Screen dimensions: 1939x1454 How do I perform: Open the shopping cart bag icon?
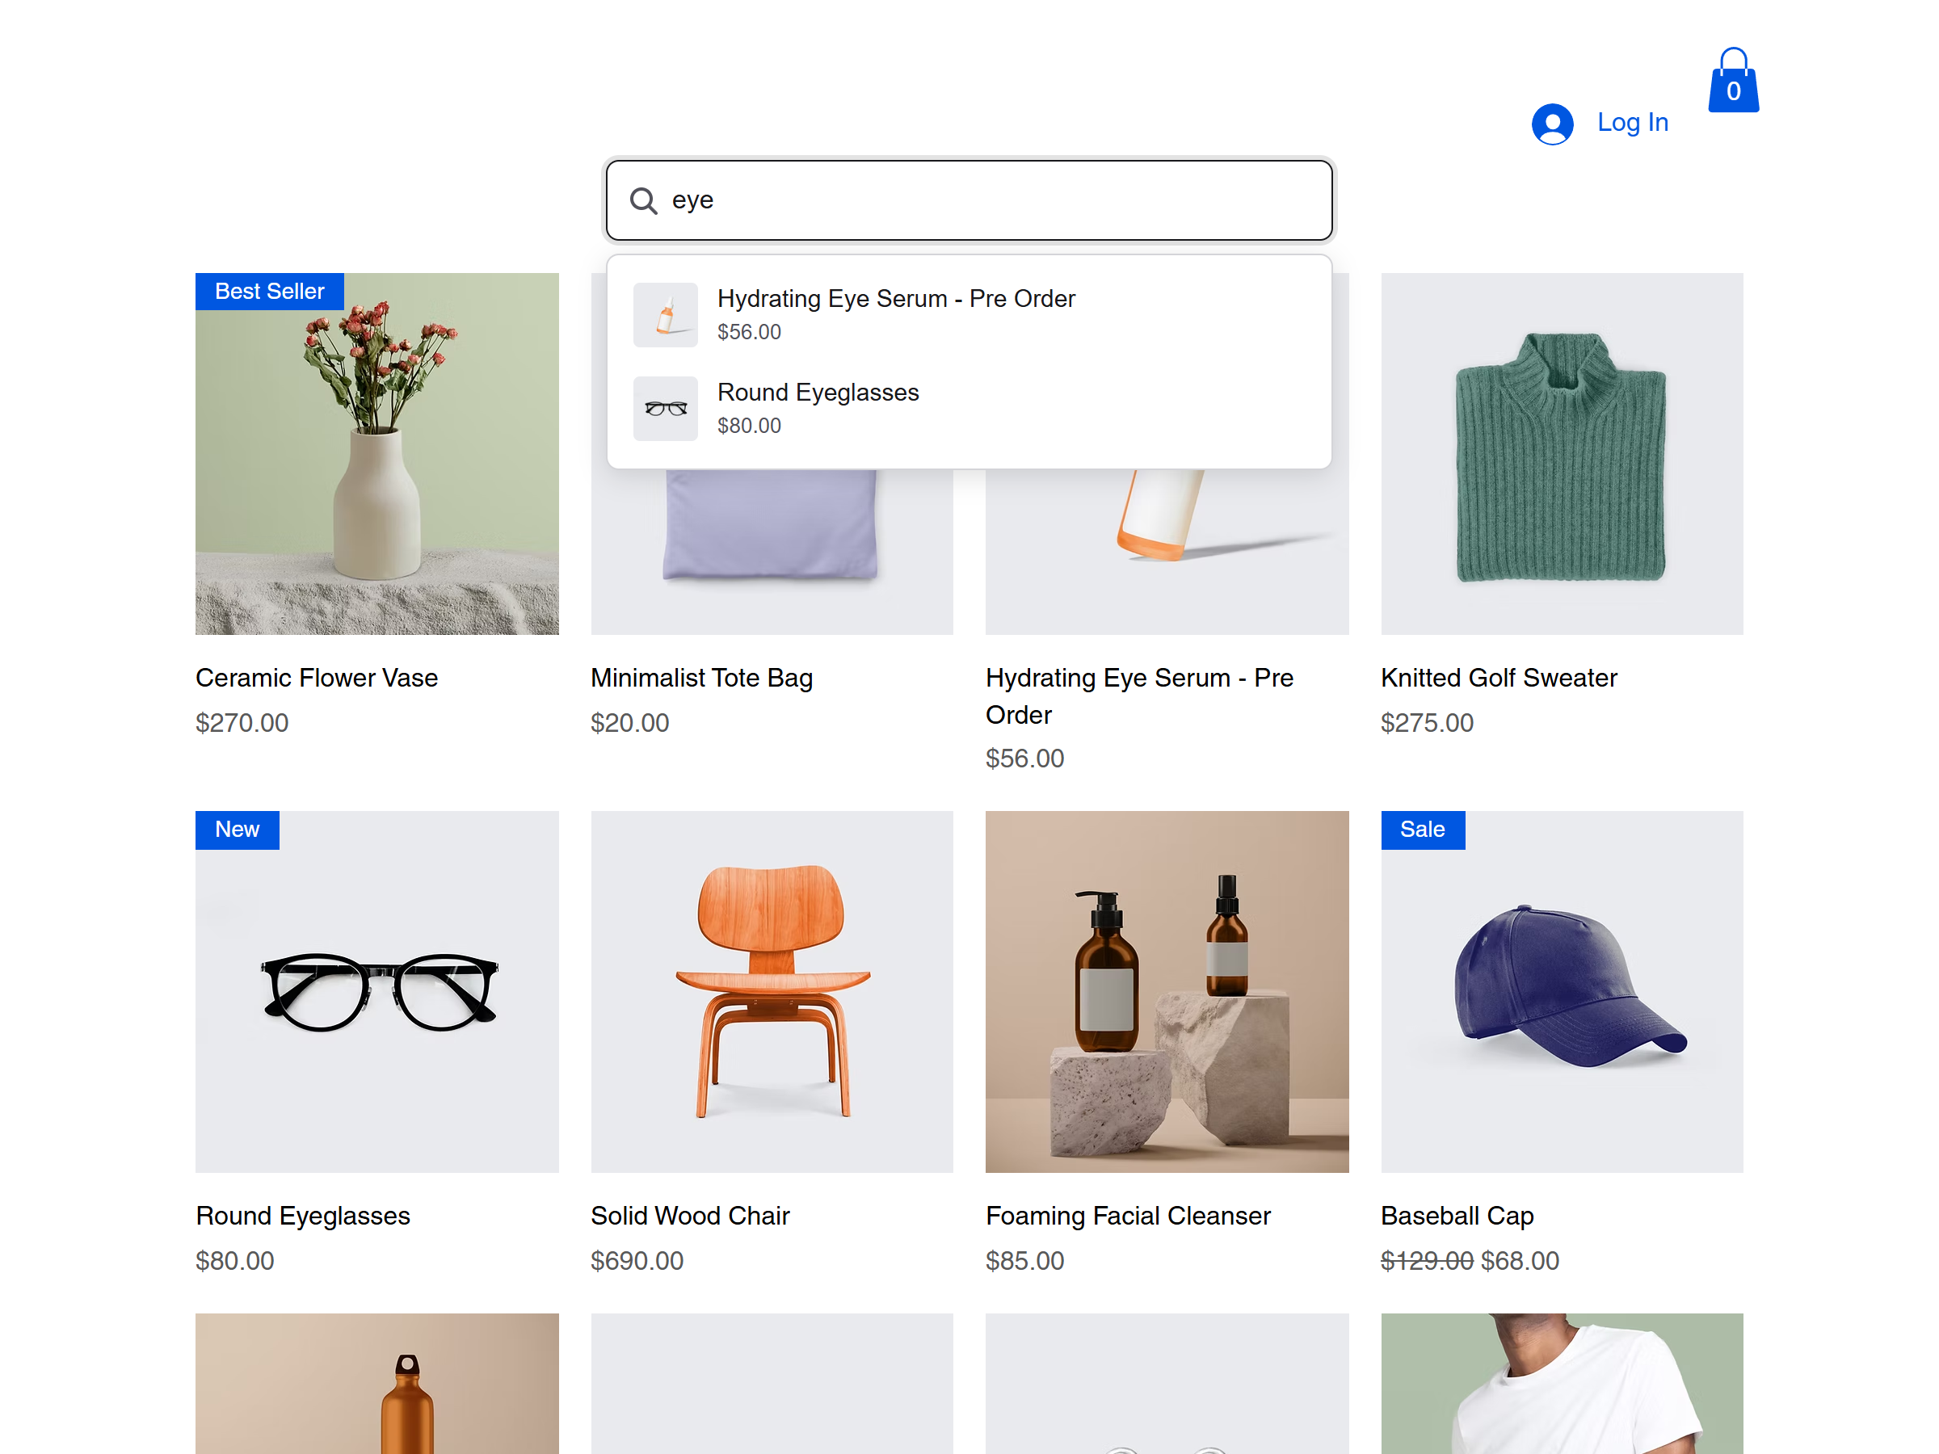click(1733, 80)
